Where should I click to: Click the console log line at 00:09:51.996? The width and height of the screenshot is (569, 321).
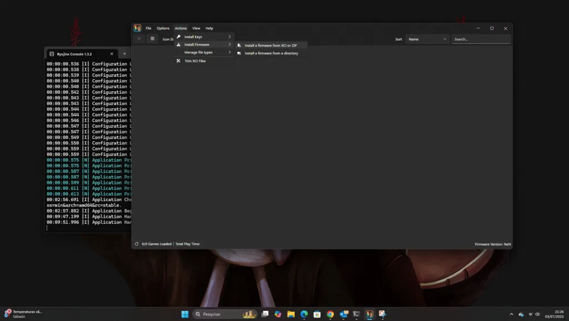click(89, 222)
